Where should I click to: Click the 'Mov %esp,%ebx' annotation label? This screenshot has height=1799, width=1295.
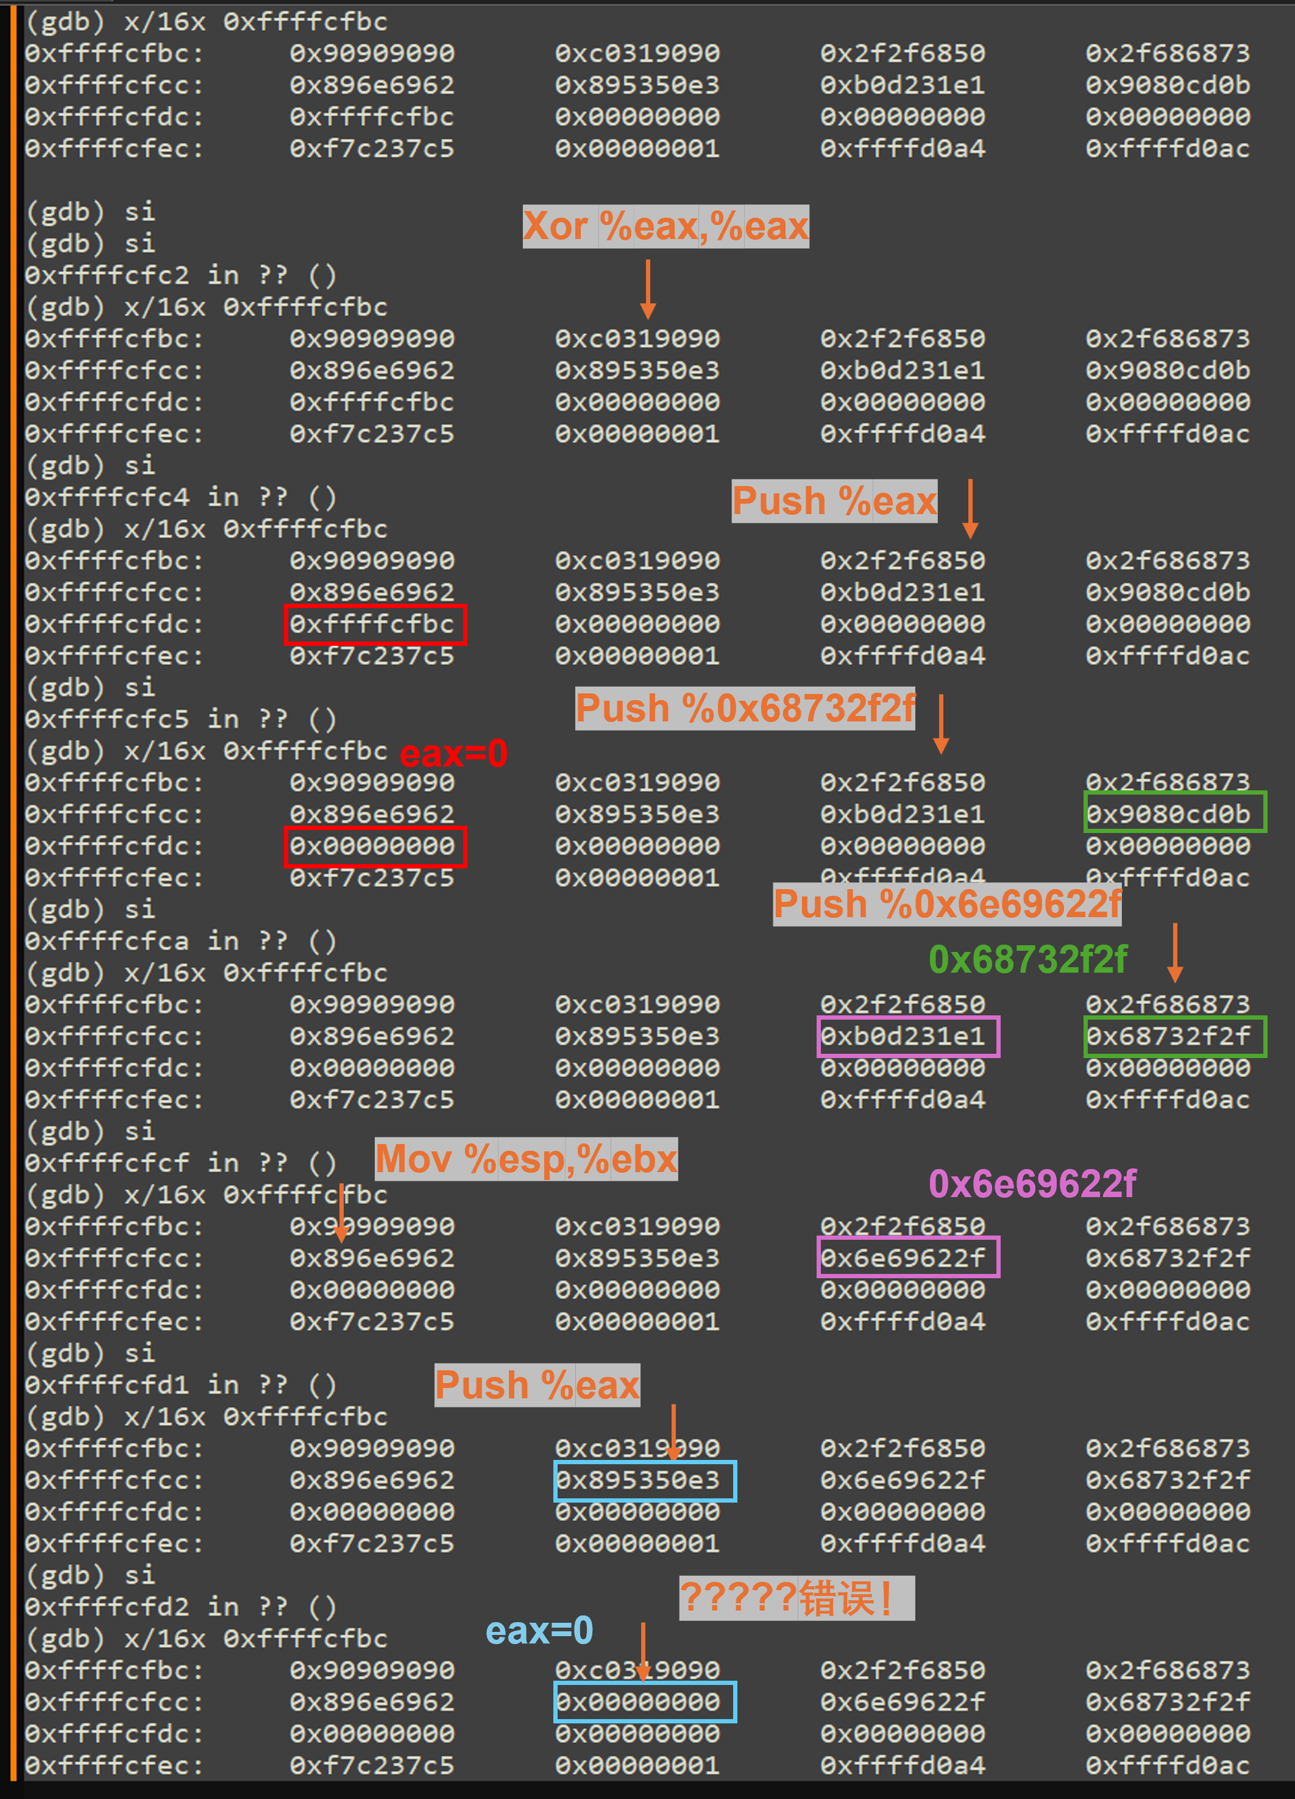click(x=525, y=1159)
